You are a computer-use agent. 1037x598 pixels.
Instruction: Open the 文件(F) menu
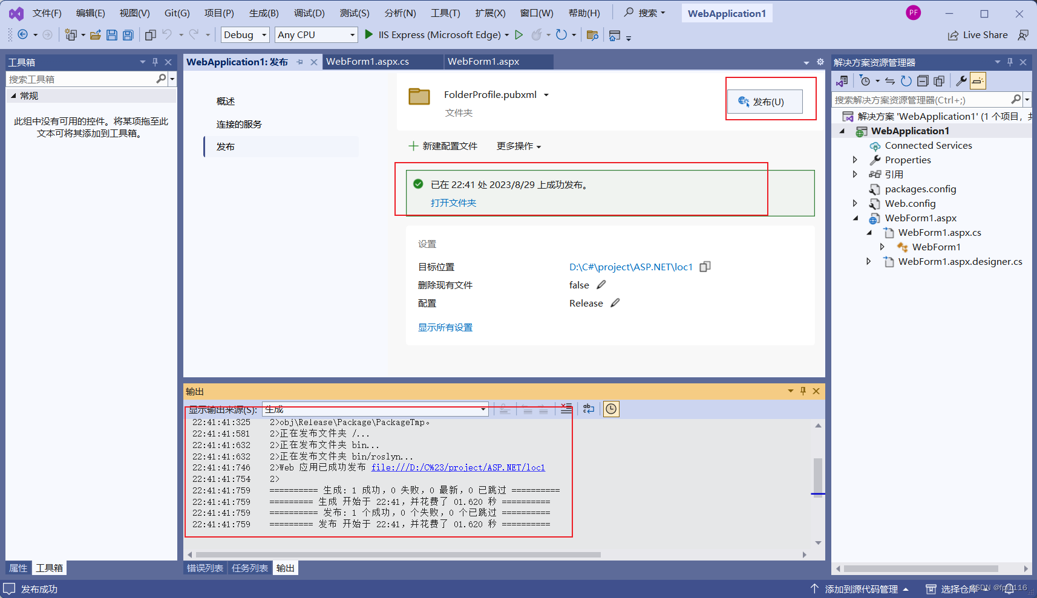[47, 13]
